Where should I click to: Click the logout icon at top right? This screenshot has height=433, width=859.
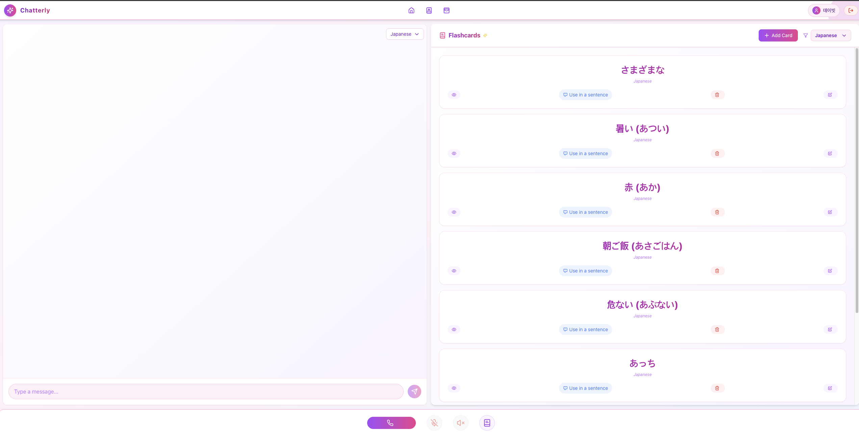click(x=851, y=10)
